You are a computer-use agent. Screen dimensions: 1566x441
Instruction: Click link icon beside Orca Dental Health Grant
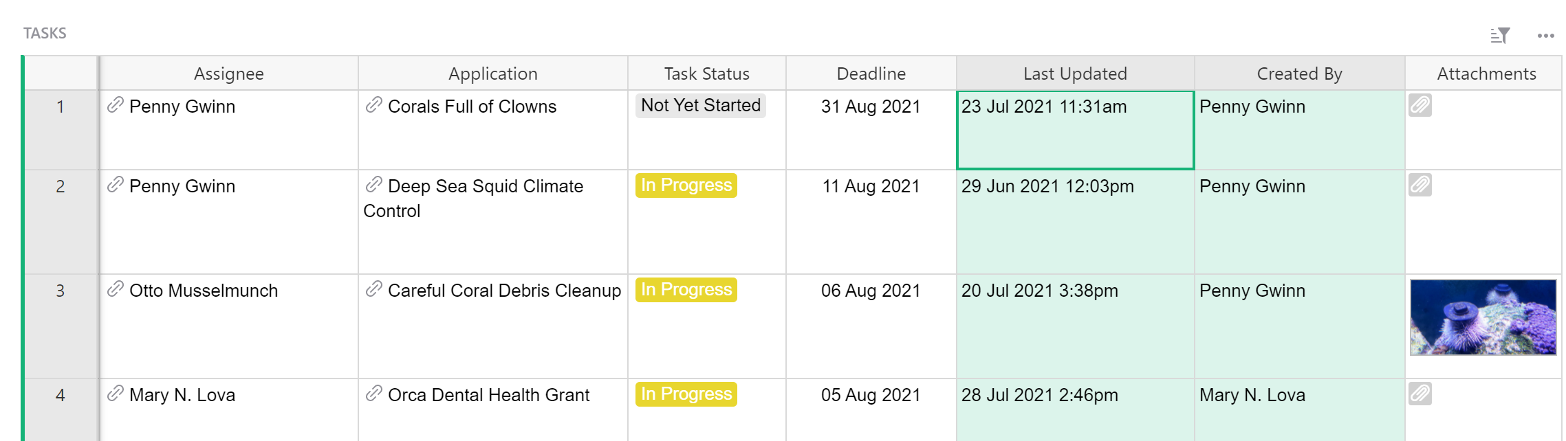(373, 394)
